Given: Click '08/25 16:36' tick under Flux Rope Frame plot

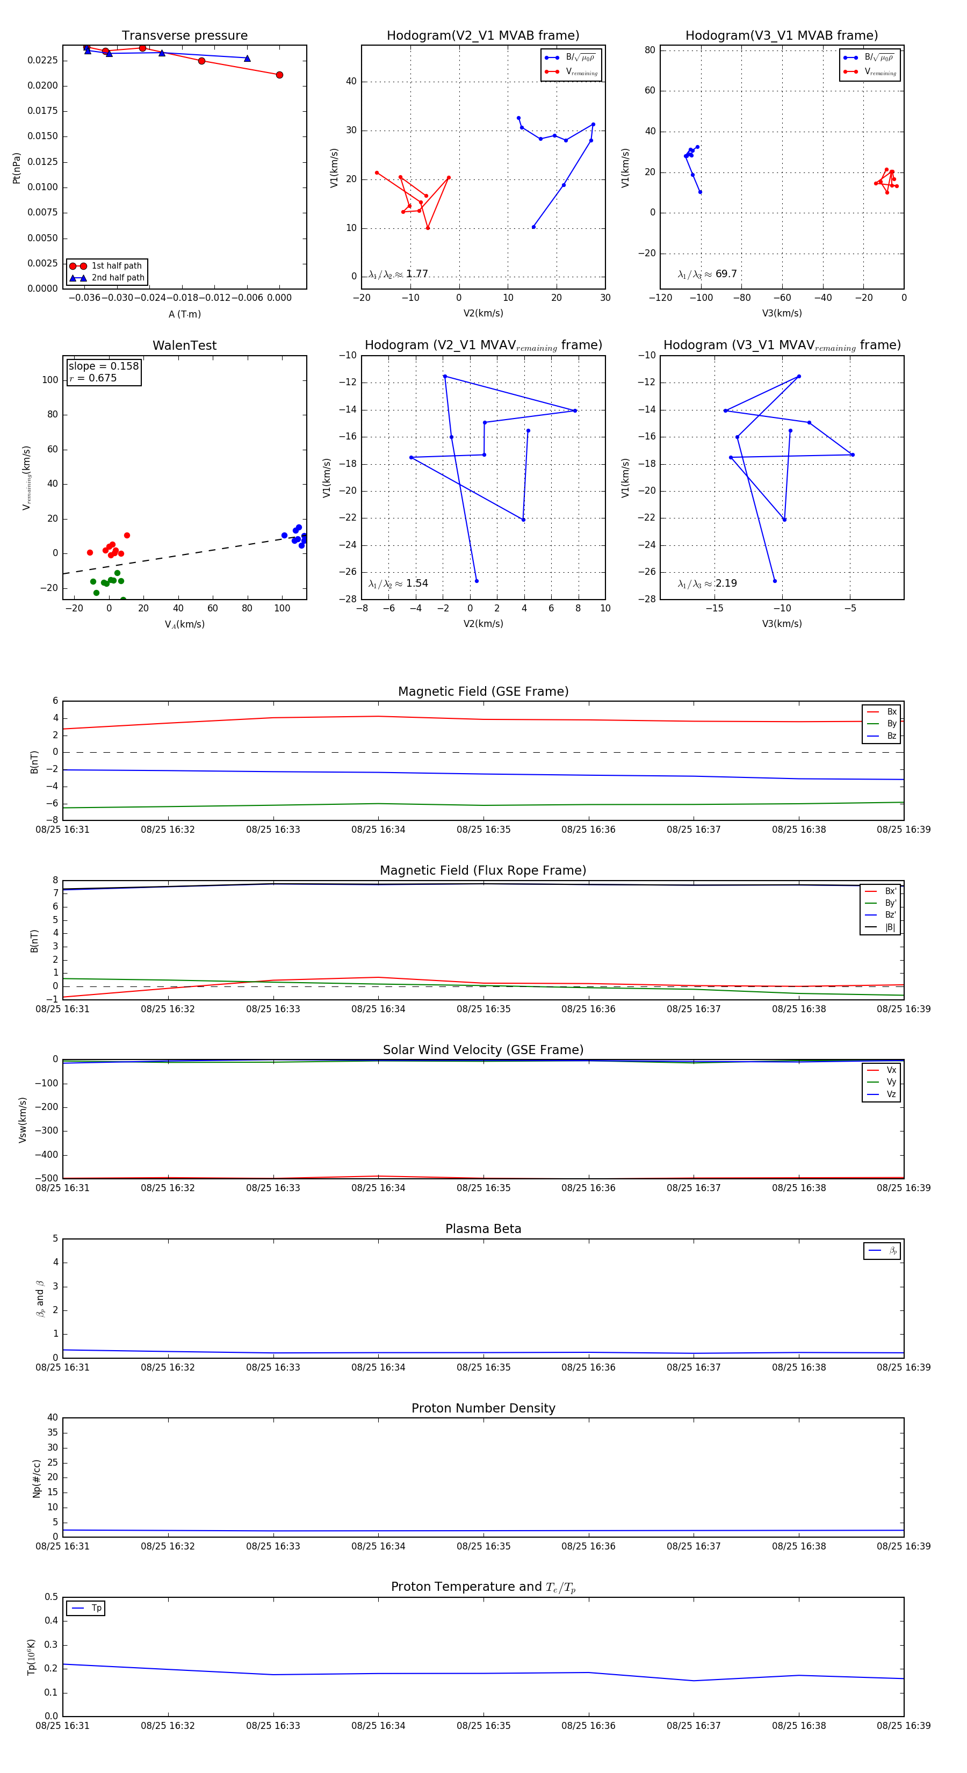Looking at the screenshot, I should click(588, 1009).
